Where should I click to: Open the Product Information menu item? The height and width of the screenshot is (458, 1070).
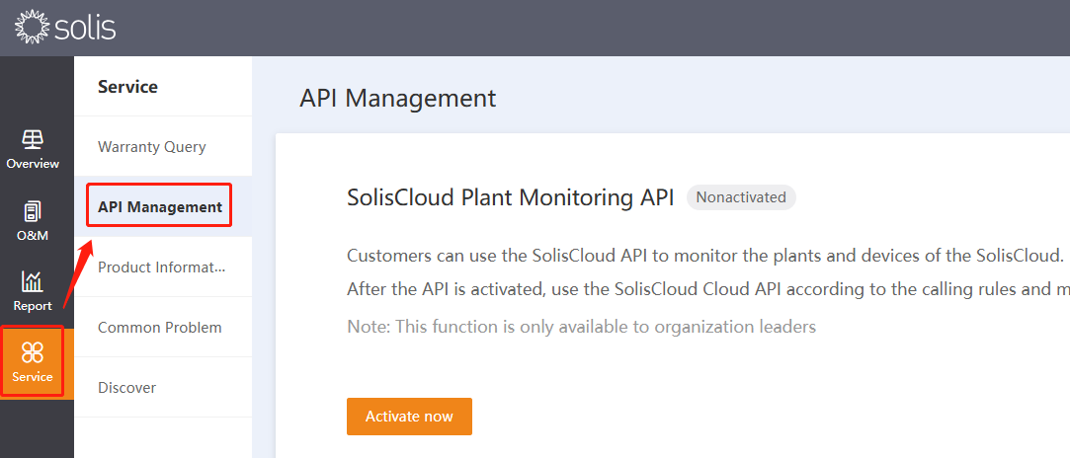pyautogui.click(x=161, y=267)
